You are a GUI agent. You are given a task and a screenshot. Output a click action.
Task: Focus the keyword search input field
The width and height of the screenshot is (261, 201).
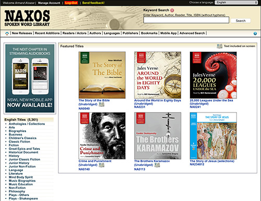click(x=186, y=20)
